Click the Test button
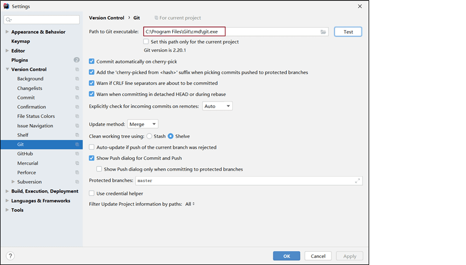The width and height of the screenshot is (466, 265). (x=348, y=32)
